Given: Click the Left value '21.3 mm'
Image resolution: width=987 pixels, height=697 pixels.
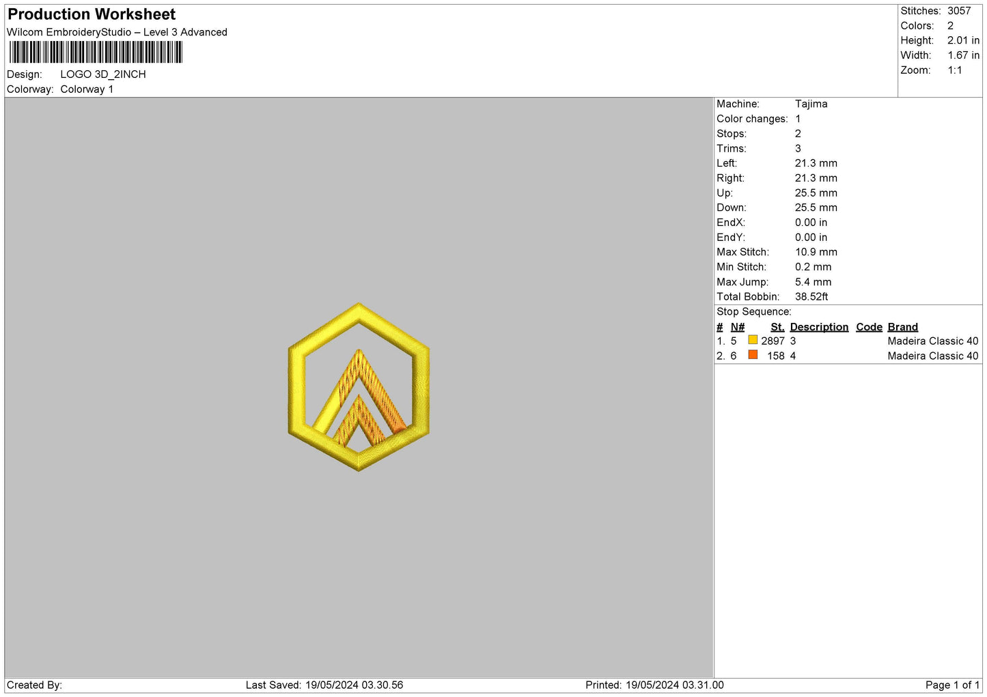Looking at the screenshot, I should coord(816,163).
